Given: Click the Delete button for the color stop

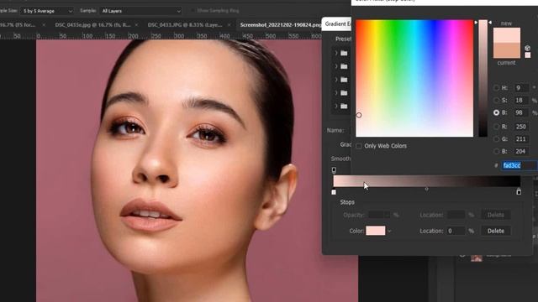Looking at the screenshot, I should pos(496,232).
